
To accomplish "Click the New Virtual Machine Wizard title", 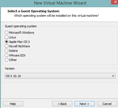I will (60, 3).
